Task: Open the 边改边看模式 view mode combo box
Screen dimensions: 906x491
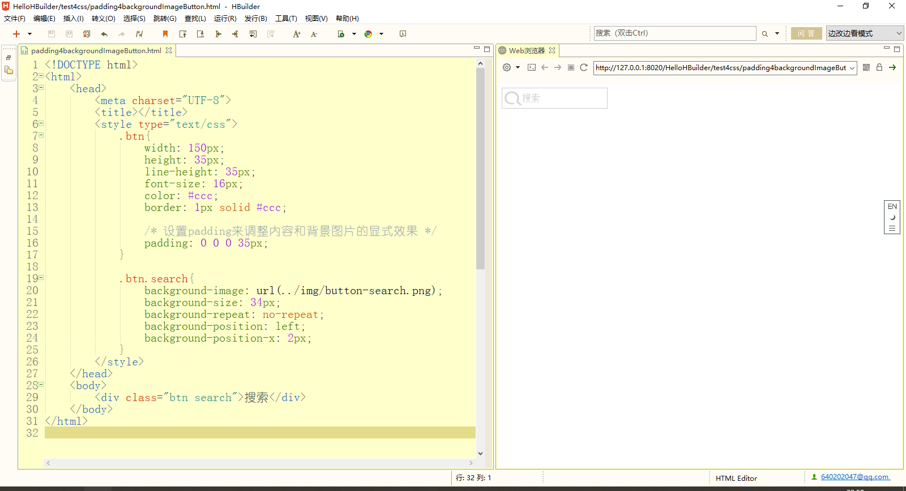Action: point(865,33)
